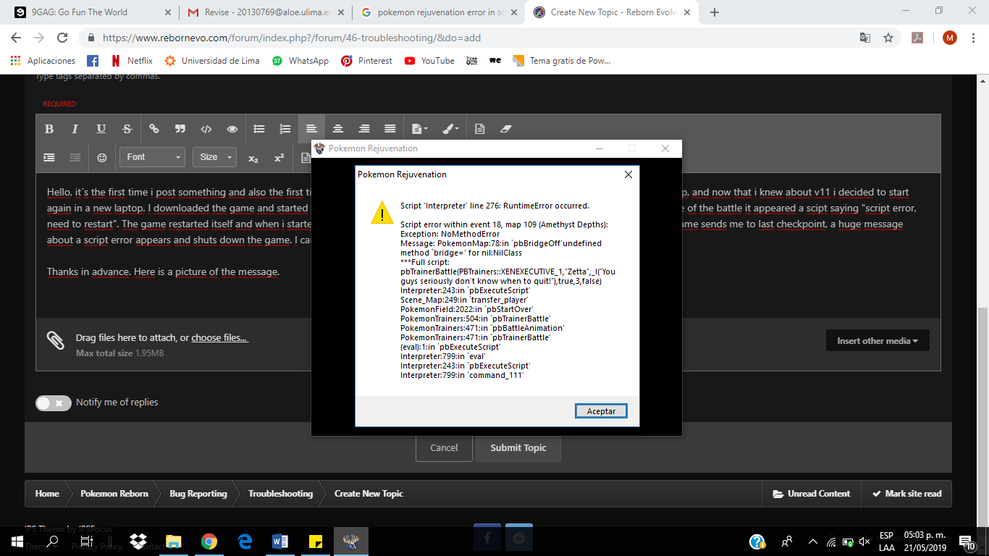
Task: Click the choose files link
Action: (x=219, y=338)
